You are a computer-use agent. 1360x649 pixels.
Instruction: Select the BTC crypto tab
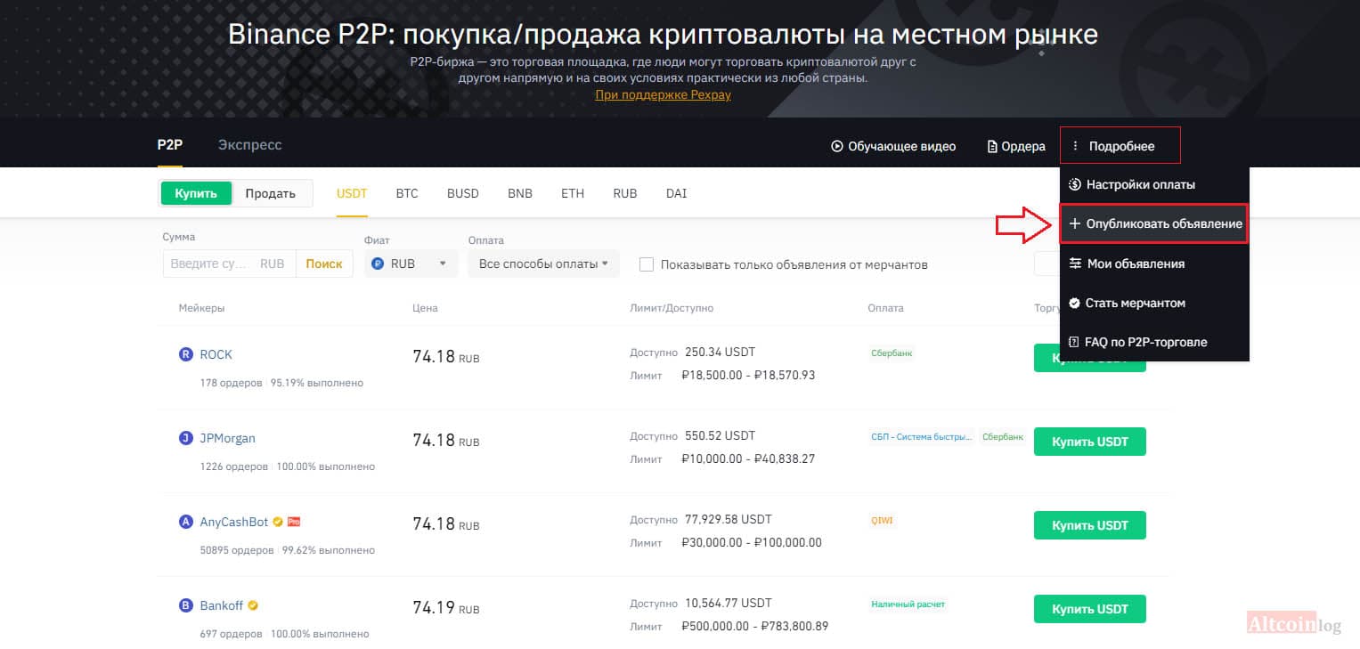[x=407, y=193]
